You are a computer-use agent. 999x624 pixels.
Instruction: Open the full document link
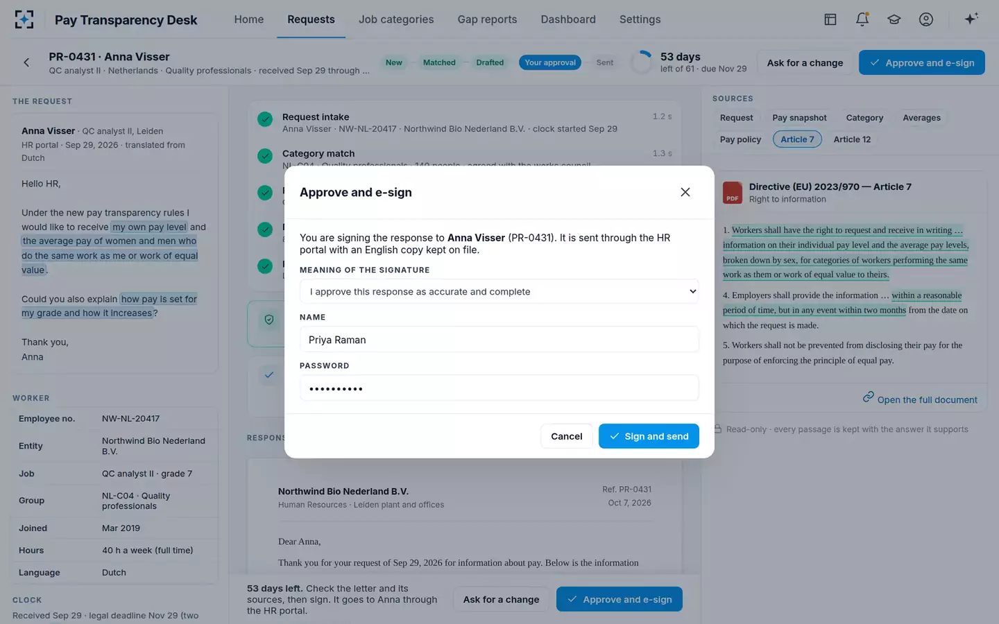920,399
